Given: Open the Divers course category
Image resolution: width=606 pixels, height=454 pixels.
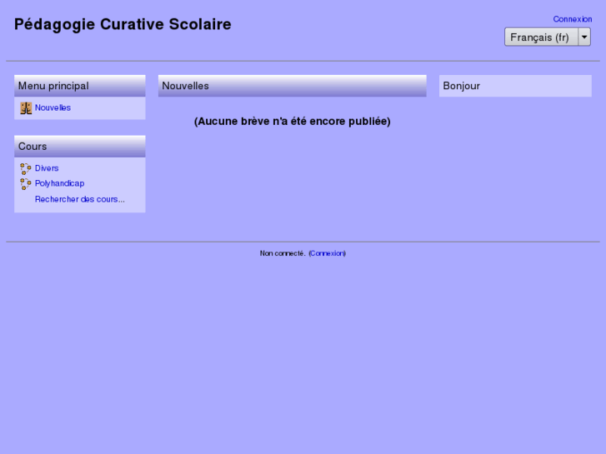Looking at the screenshot, I should (x=47, y=168).
